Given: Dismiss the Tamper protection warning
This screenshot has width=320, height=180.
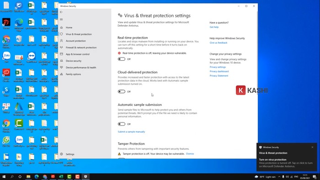Looking at the screenshot, I should 190,154.
